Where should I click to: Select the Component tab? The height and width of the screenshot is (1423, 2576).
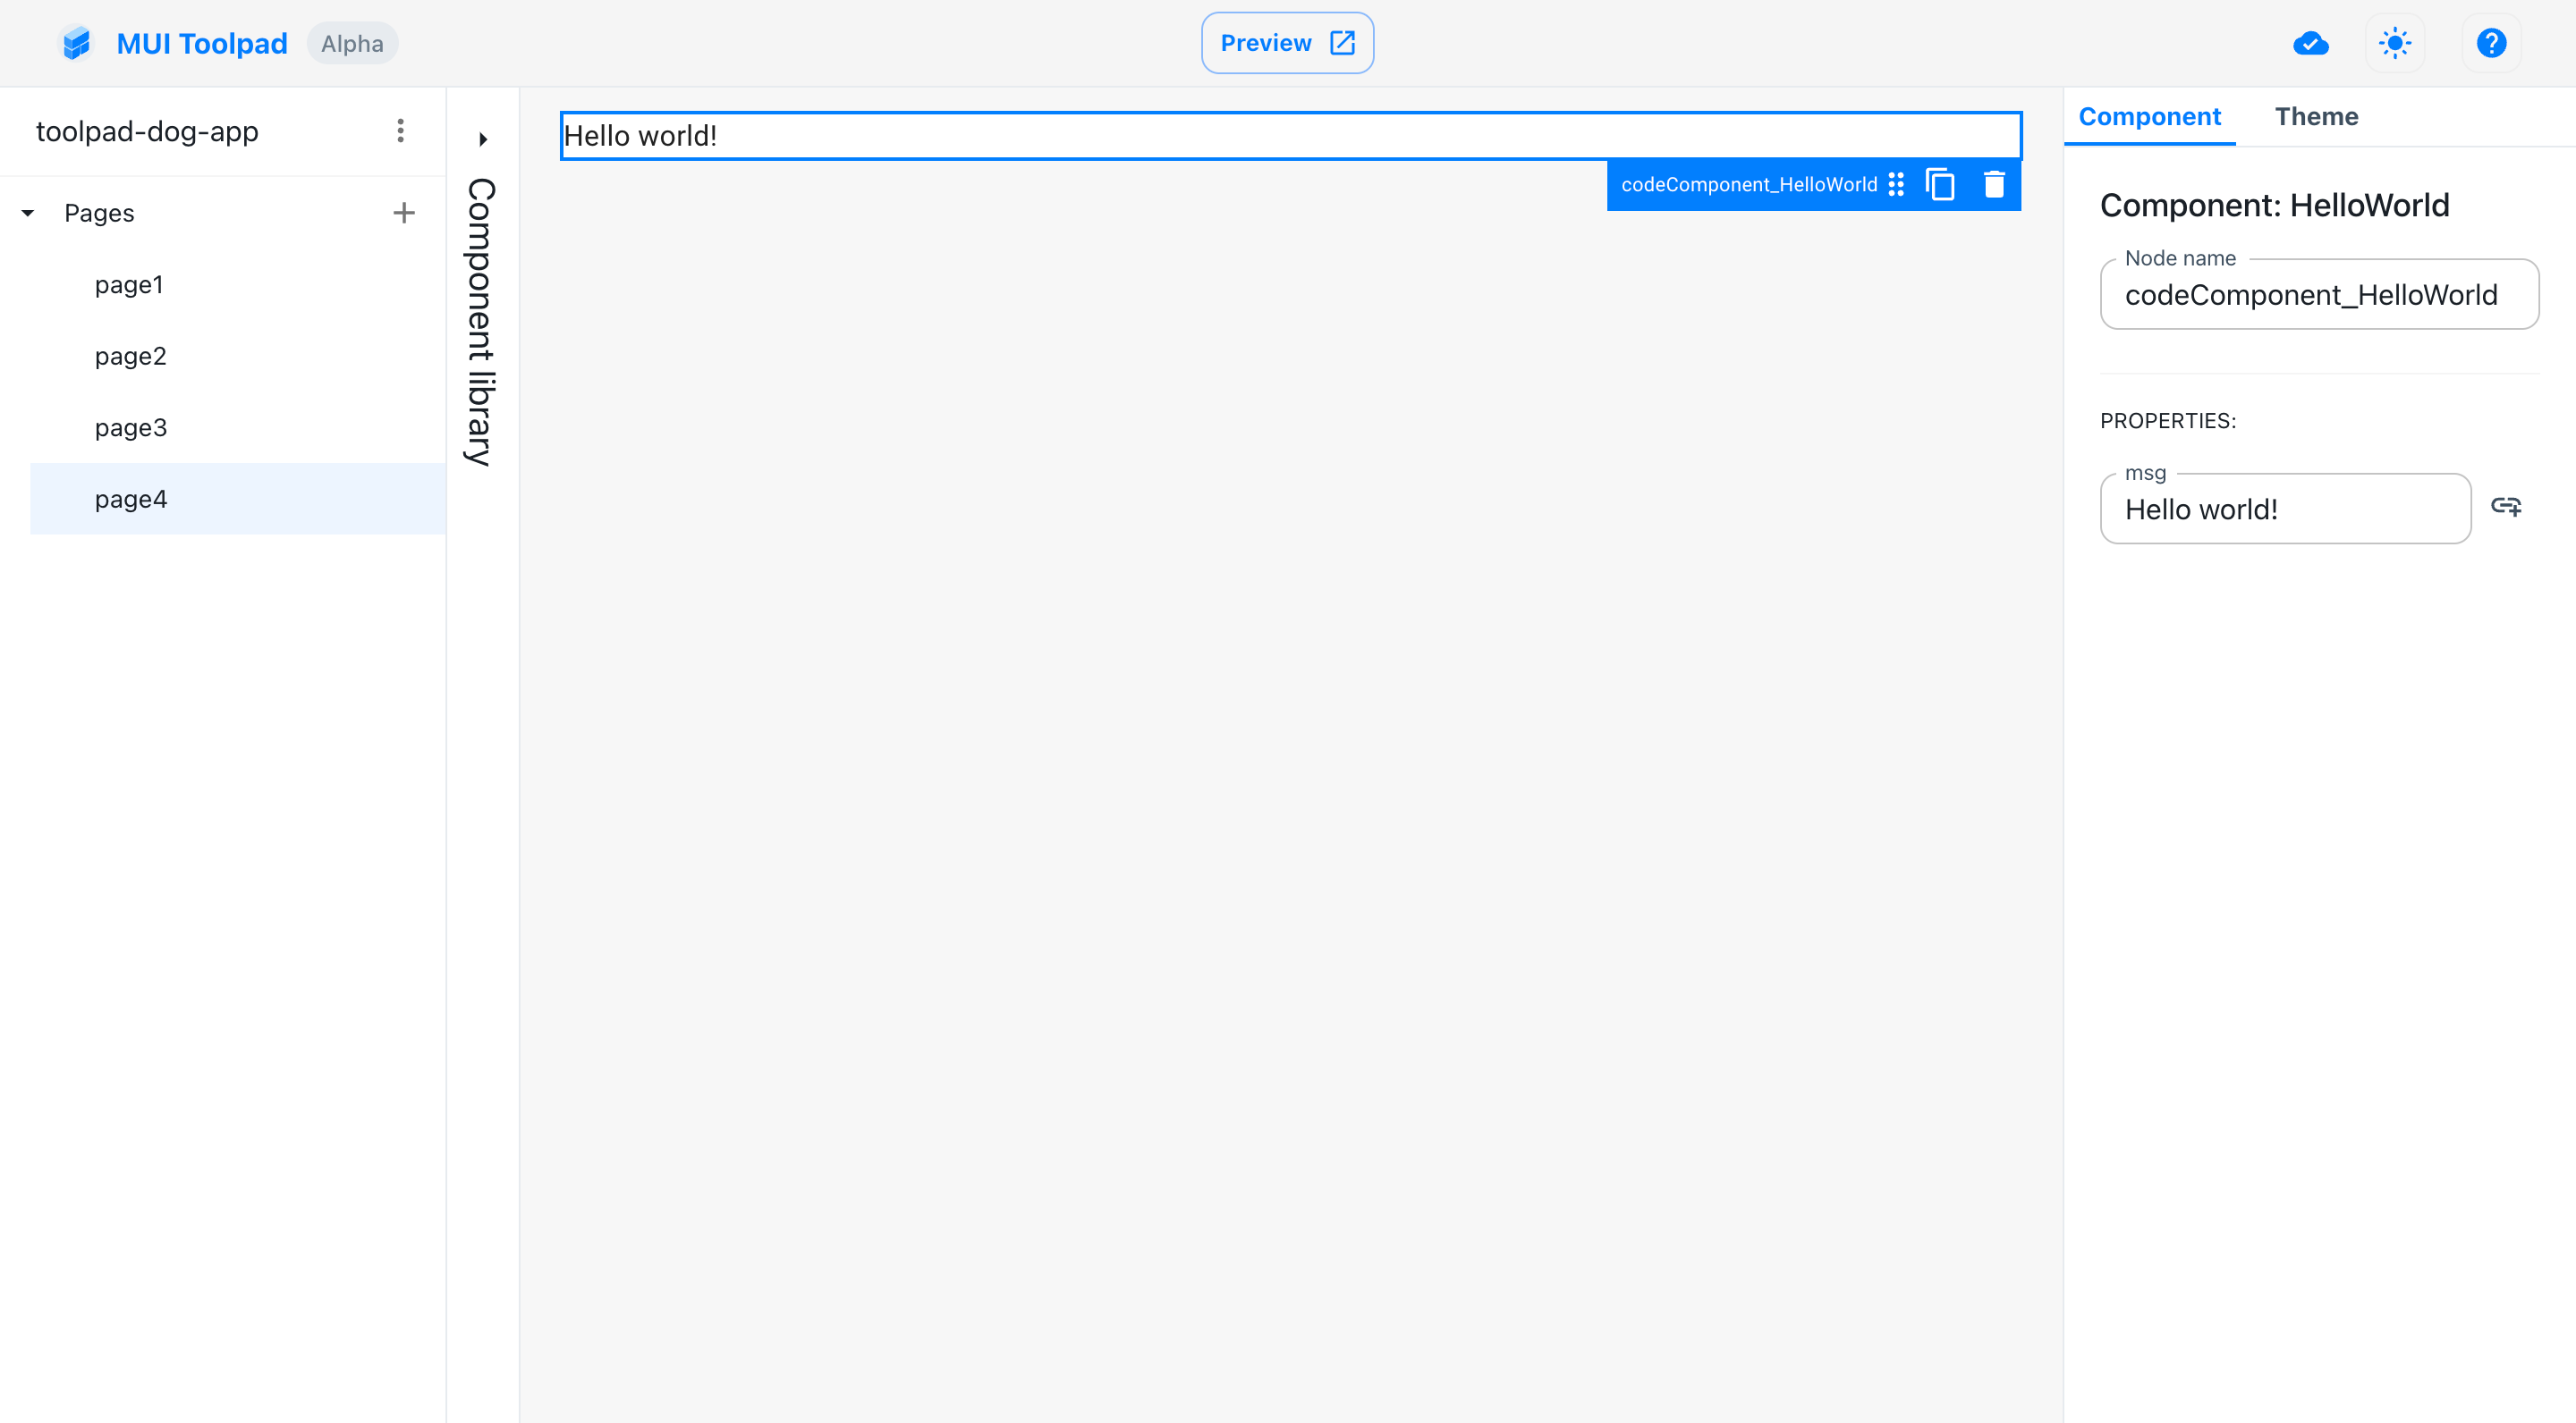tap(2149, 117)
